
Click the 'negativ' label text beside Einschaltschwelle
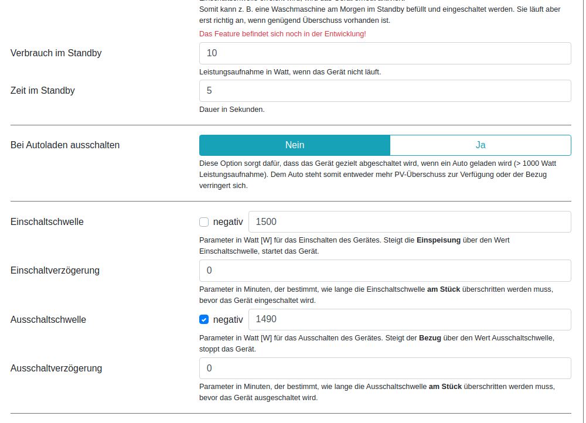[228, 222]
